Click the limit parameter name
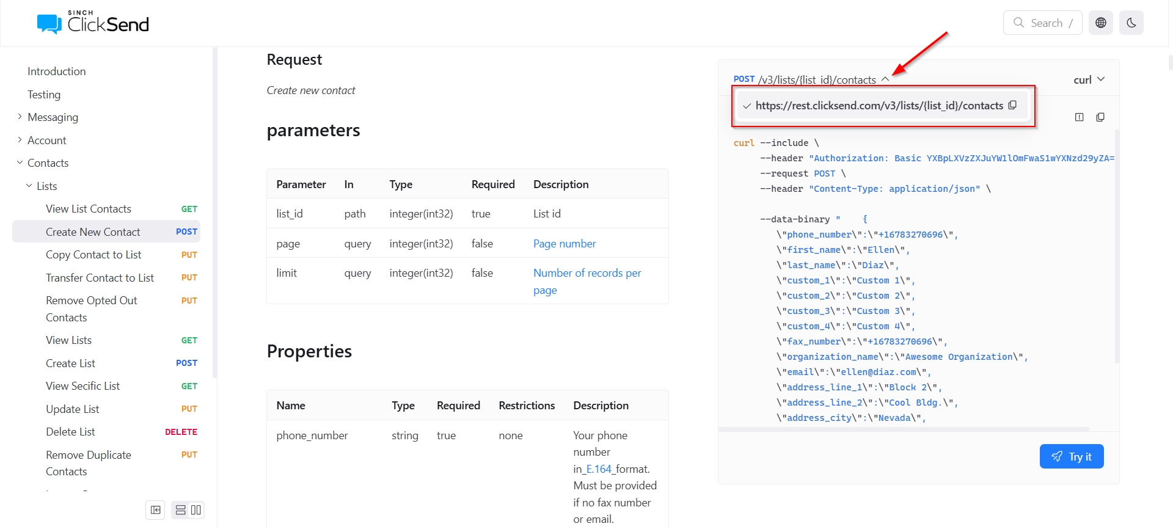Screen dimensions: 1173x529 coord(287,273)
